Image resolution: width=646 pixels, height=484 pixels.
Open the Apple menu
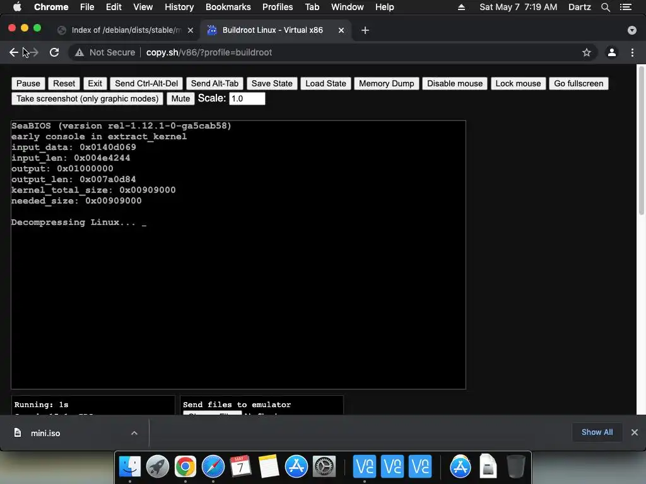coord(17,7)
